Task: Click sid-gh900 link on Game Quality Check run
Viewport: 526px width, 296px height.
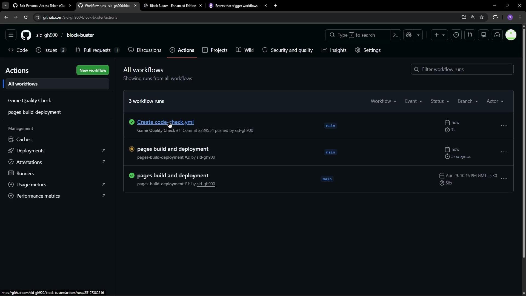Action: coord(244,130)
